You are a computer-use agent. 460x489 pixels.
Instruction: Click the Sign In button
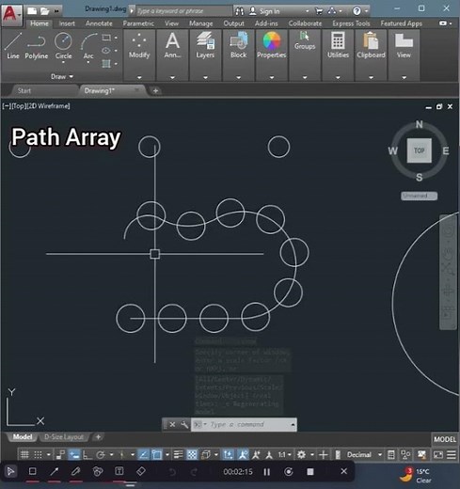tap(264, 11)
